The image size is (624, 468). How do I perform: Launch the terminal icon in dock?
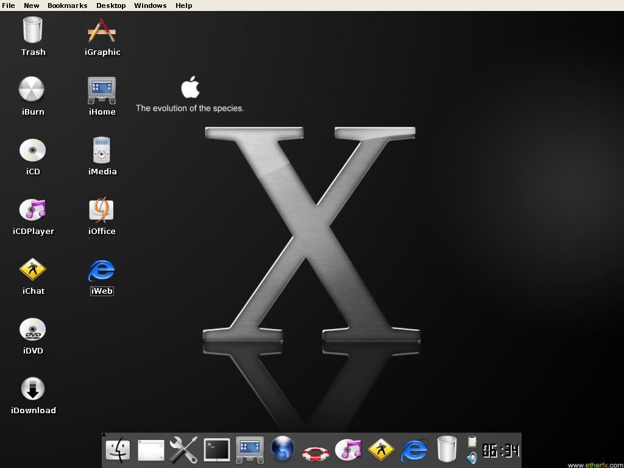click(x=217, y=450)
